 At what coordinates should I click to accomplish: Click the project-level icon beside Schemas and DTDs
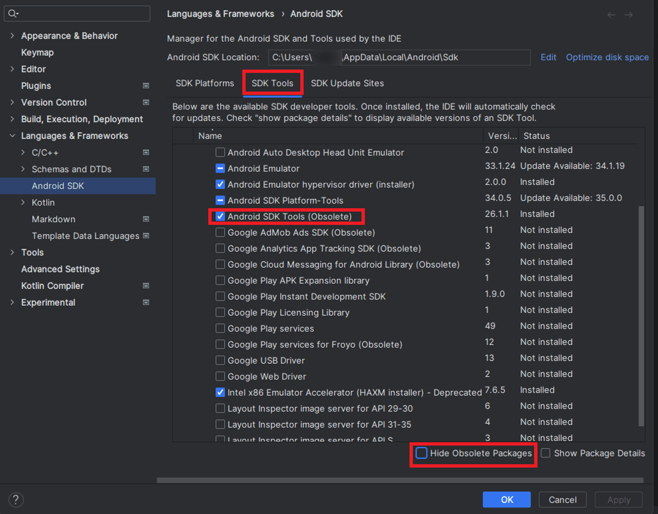[x=146, y=169]
